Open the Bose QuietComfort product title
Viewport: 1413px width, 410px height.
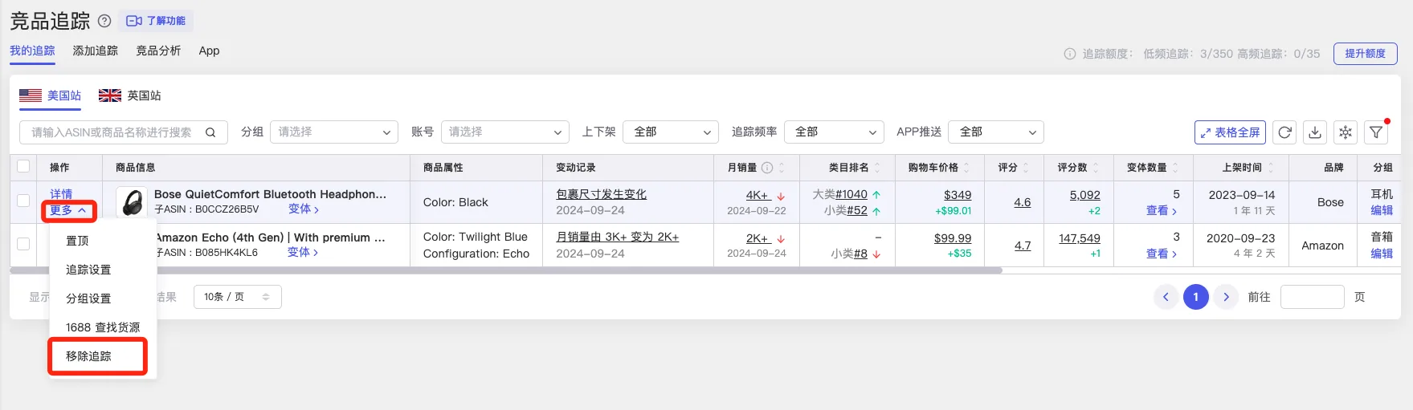[270, 194]
